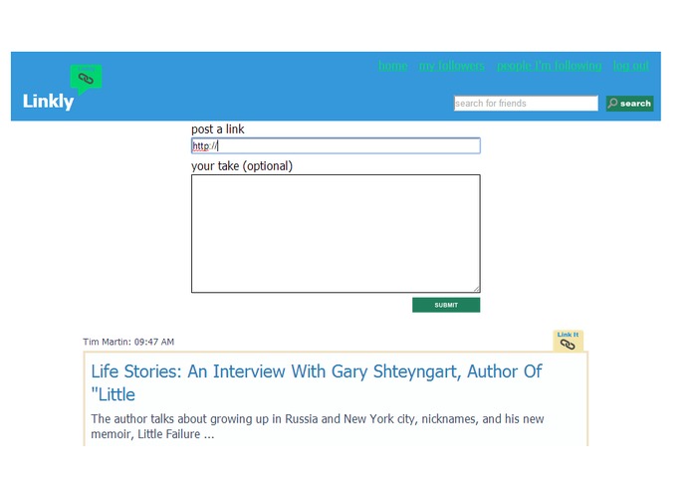Go to the home link
692x492 pixels.
click(392, 66)
